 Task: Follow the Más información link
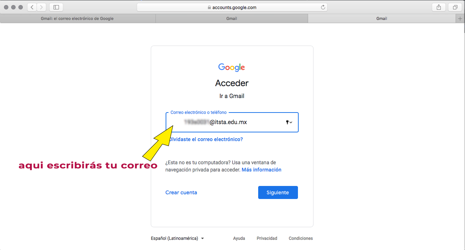point(261,170)
